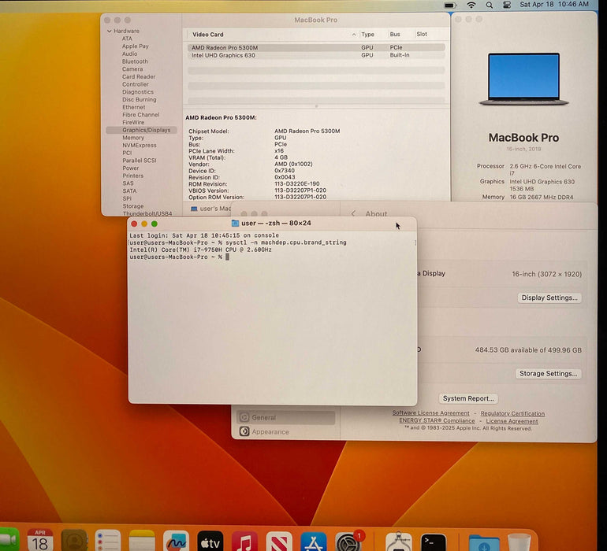
Task: Click the Terminal window title text
Action: pos(276,223)
